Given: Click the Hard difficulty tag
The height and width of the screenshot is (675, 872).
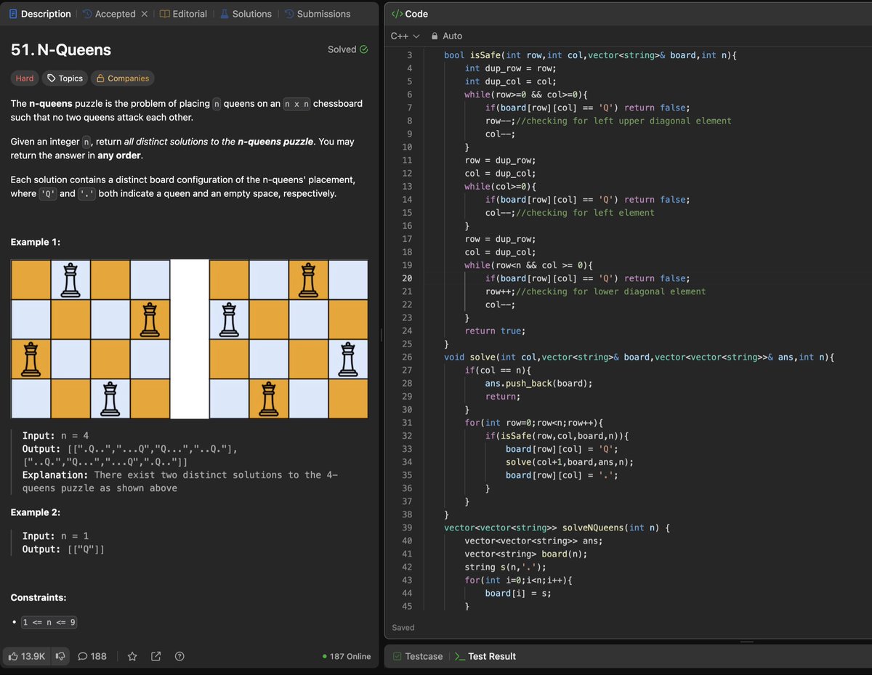Looking at the screenshot, I should point(25,78).
